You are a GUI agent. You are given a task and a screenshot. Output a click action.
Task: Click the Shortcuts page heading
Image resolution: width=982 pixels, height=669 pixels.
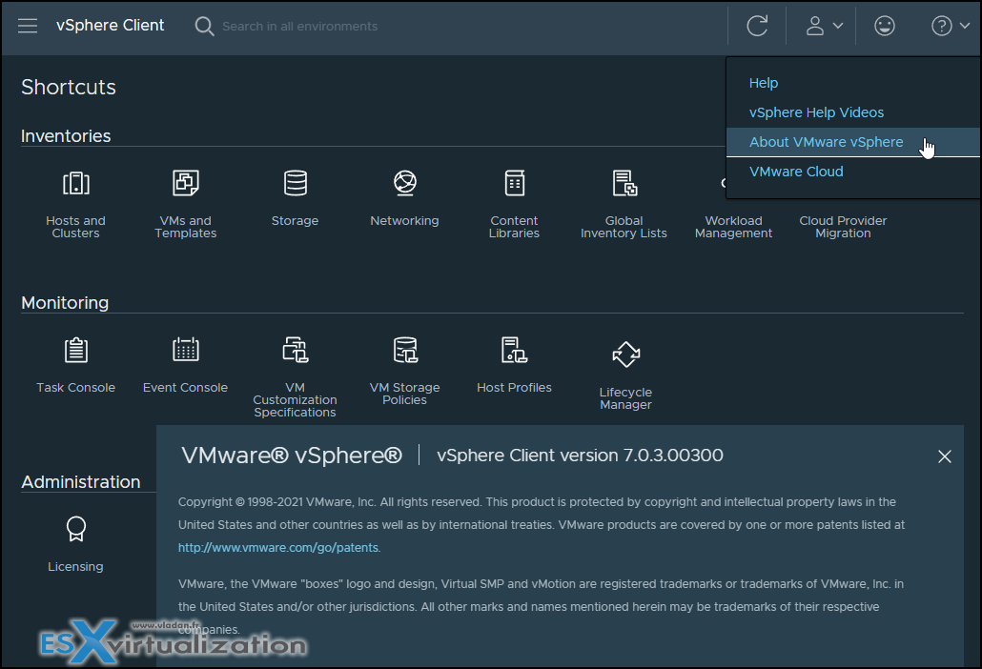[x=69, y=87]
